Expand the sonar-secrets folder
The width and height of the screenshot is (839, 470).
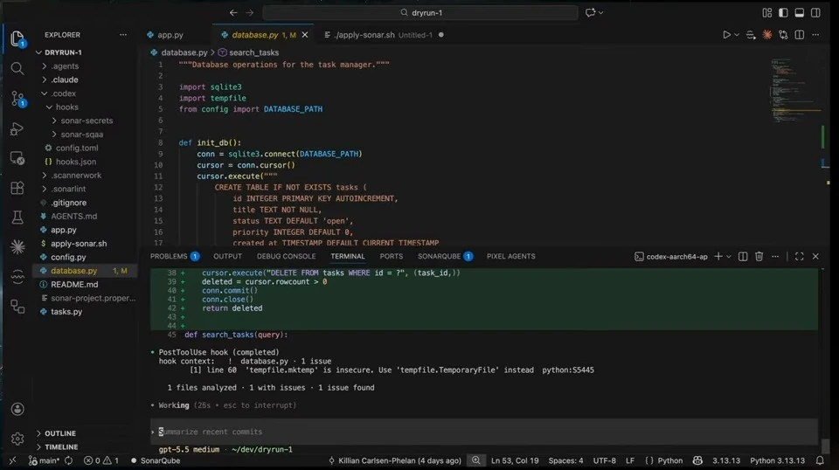click(85, 121)
